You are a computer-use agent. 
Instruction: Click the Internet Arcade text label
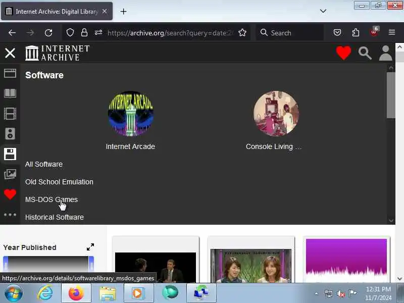(x=130, y=146)
